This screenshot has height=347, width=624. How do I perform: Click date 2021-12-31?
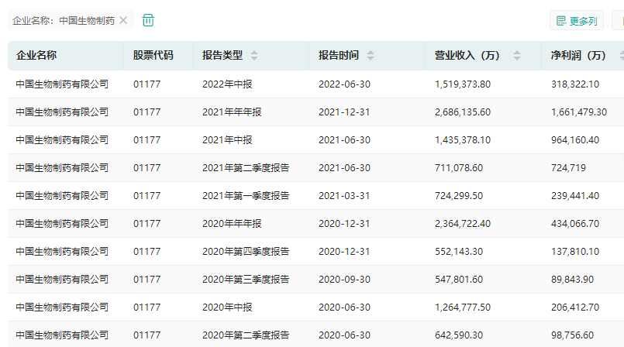click(344, 112)
